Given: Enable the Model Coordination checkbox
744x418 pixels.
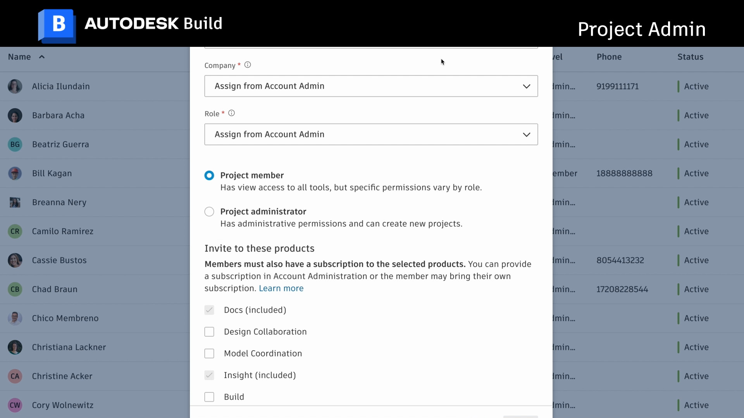Looking at the screenshot, I should click(209, 353).
